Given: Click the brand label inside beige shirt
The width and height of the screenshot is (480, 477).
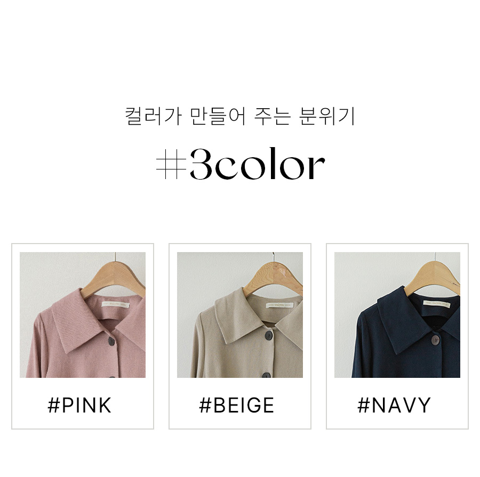Looking at the screenshot, I should [x=279, y=305].
